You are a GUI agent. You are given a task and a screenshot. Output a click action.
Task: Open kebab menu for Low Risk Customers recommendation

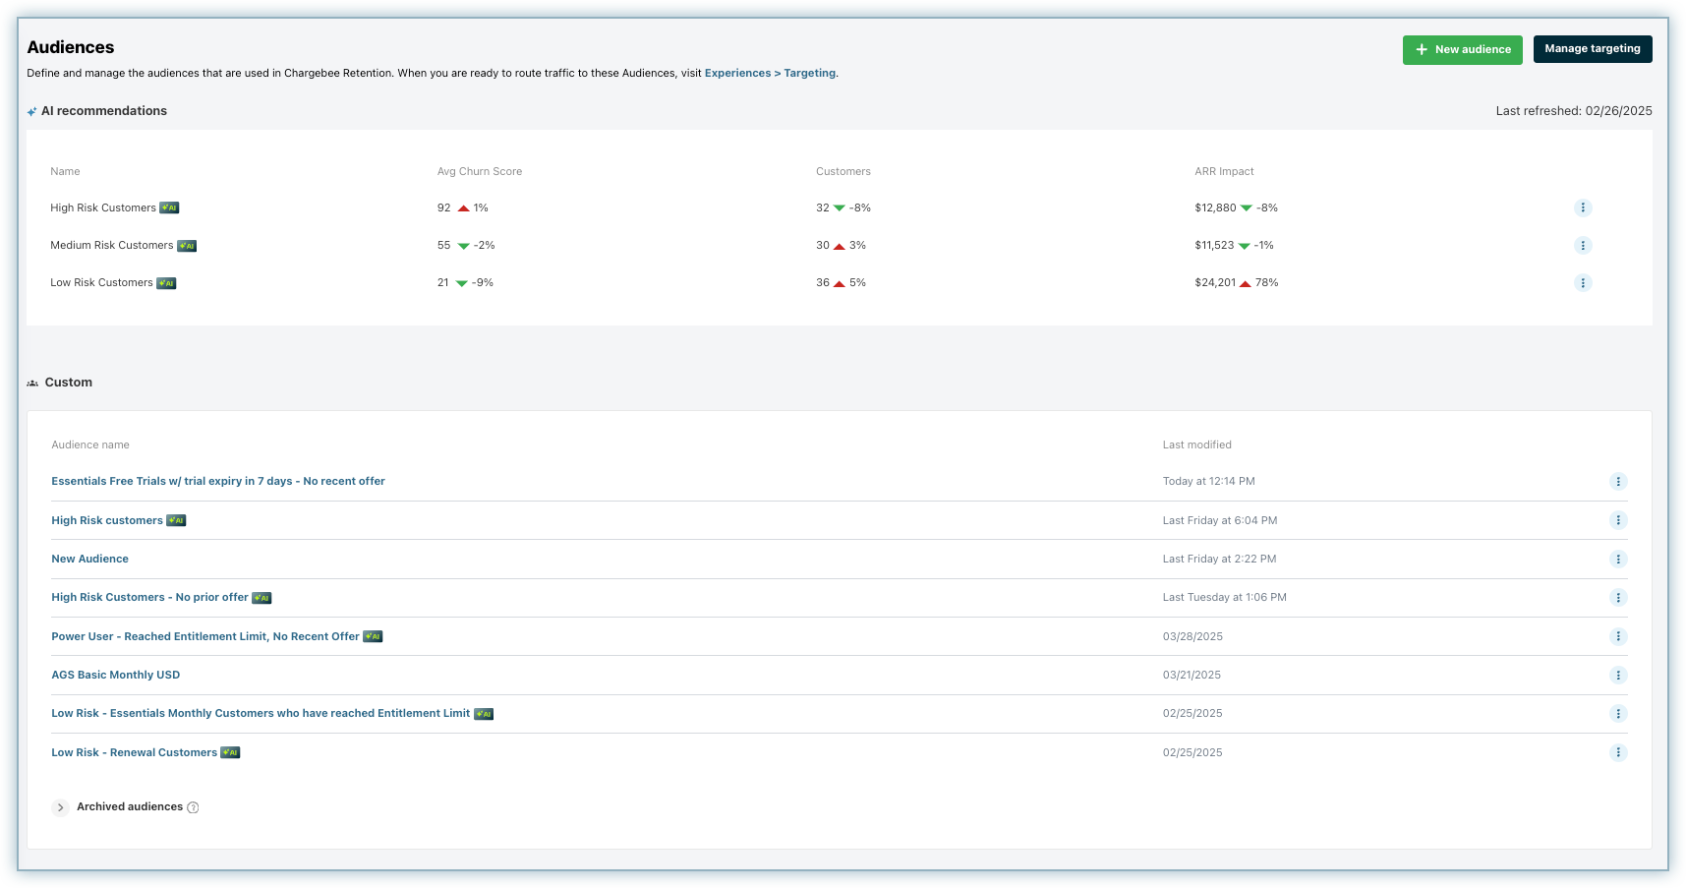click(1583, 282)
